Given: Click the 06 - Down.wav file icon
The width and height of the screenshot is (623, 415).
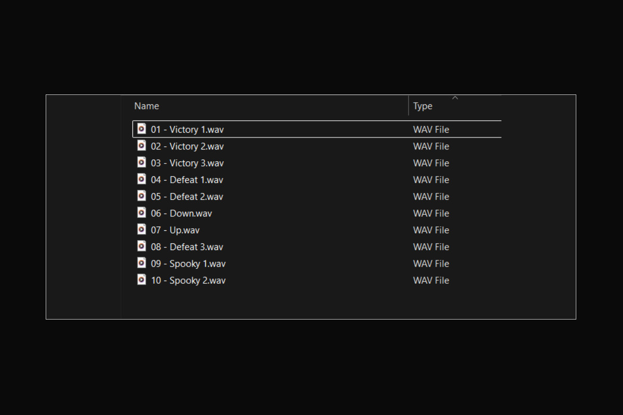Looking at the screenshot, I should tap(141, 213).
